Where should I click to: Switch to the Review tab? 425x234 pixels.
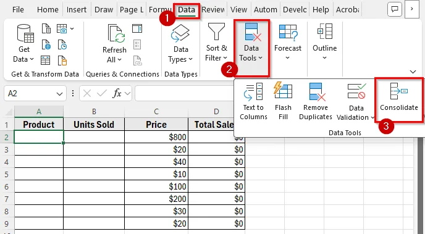click(x=213, y=10)
